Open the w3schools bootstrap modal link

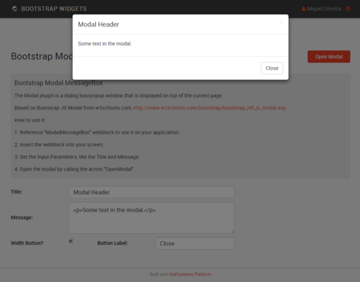pos(210,108)
